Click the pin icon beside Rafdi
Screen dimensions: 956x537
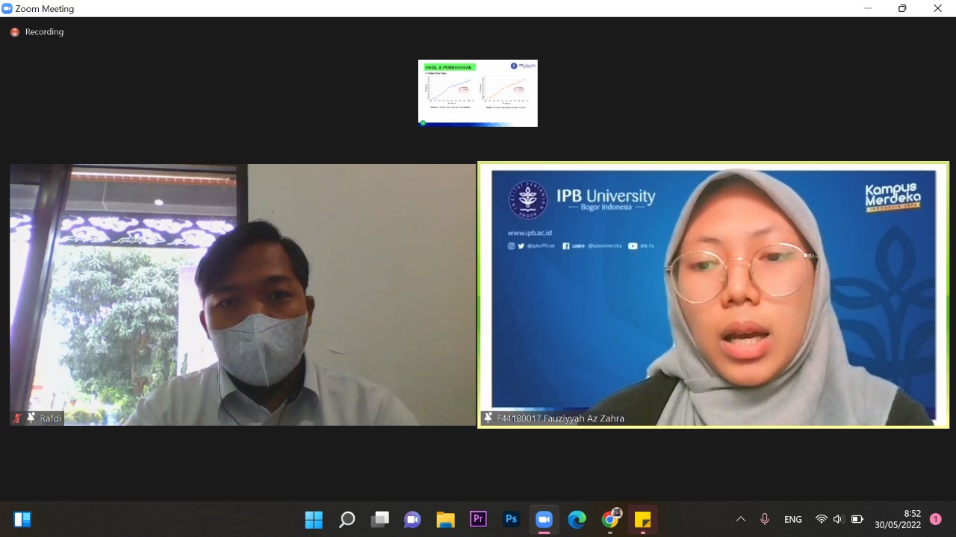coord(31,418)
